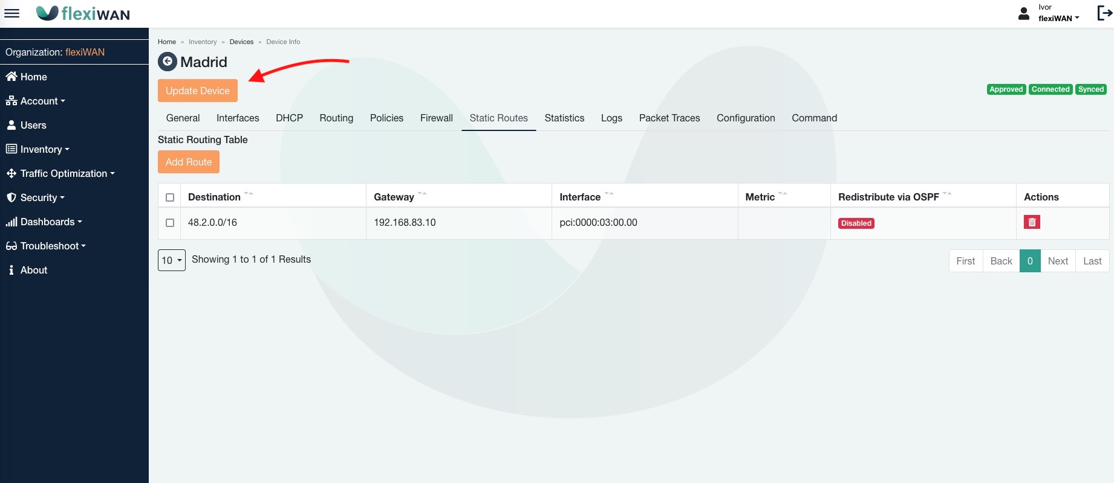Screen dimensions: 1114x483
Task: Expand the Security sidebar menu
Action: [35, 197]
